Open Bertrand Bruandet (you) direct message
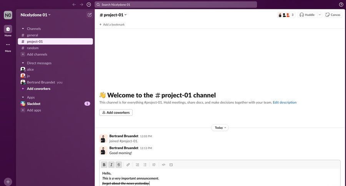Image resolution: width=346 pixels, height=186 pixels. [55, 82]
